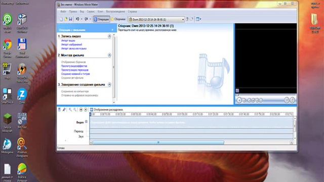Toggle the Сборники collections pane button
The width and height of the screenshot is (324, 182).
118,19
